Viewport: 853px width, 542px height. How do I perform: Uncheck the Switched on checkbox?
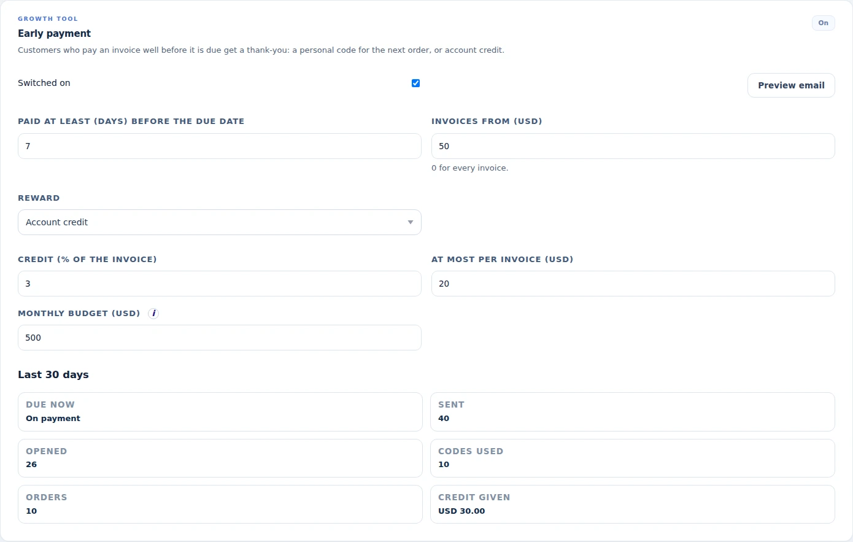click(415, 83)
